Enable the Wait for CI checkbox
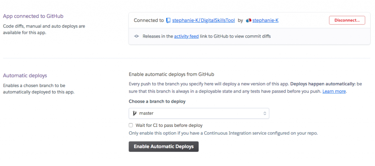The width and height of the screenshot is (375, 166). click(x=131, y=125)
